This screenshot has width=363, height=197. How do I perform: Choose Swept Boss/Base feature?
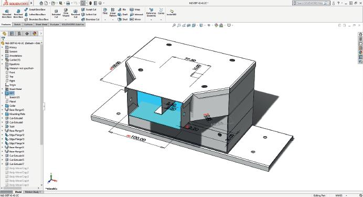pyautogui.click(x=35, y=9)
